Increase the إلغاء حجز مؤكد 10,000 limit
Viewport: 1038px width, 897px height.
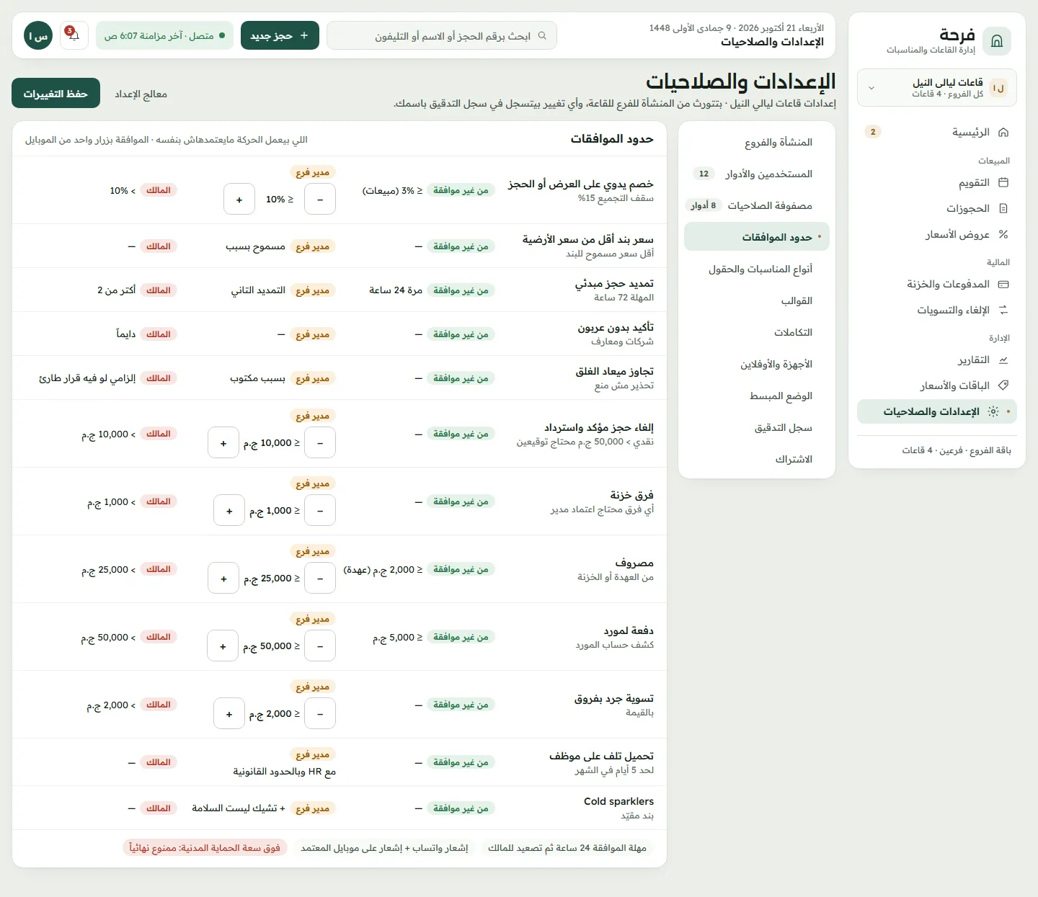point(223,443)
